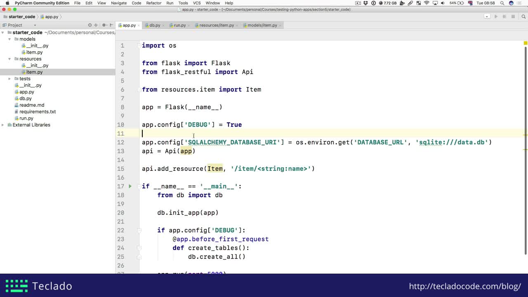528x297 pixels.
Task: Close the models/item.py tab
Action: pos(280,26)
